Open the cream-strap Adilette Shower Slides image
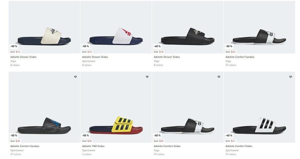300x159 pixels. coord(44,27)
